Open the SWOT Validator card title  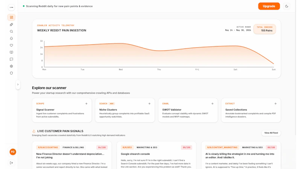[172, 110]
